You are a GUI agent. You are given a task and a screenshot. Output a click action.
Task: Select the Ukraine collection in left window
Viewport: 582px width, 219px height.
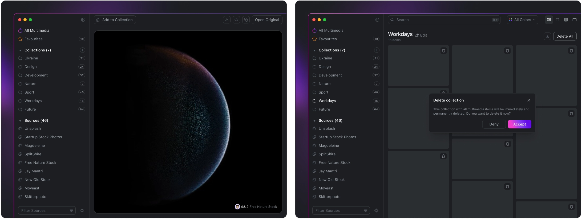click(x=51, y=58)
